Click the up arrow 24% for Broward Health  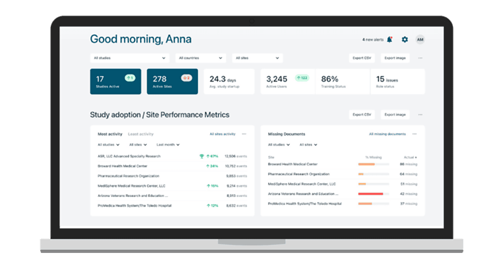click(x=212, y=166)
